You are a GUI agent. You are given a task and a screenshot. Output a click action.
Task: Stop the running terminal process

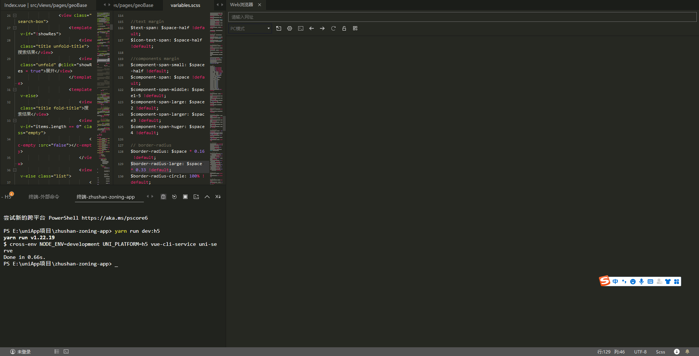[x=185, y=197]
